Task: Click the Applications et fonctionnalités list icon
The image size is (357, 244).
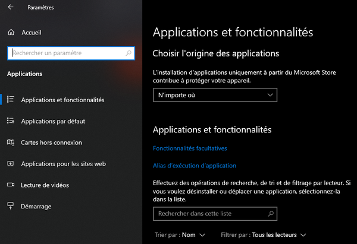Action: pos(11,100)
